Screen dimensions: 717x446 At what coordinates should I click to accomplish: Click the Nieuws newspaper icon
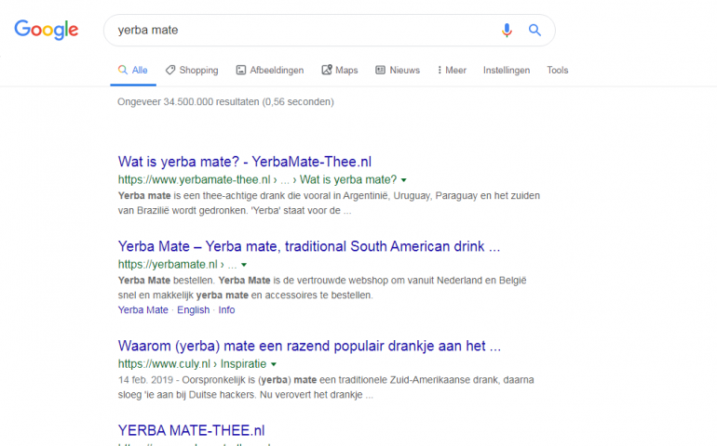pos(381,70)
